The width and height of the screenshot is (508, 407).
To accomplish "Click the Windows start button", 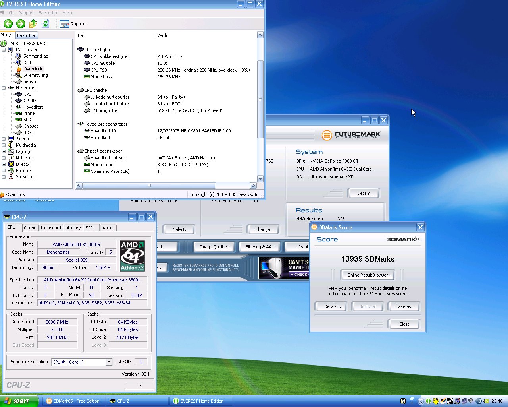I will [x=19, y=401].
